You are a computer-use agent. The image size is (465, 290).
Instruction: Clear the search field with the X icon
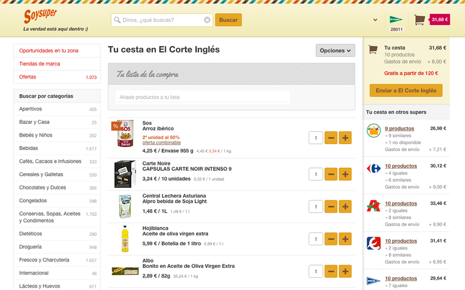tap(207, 20)
